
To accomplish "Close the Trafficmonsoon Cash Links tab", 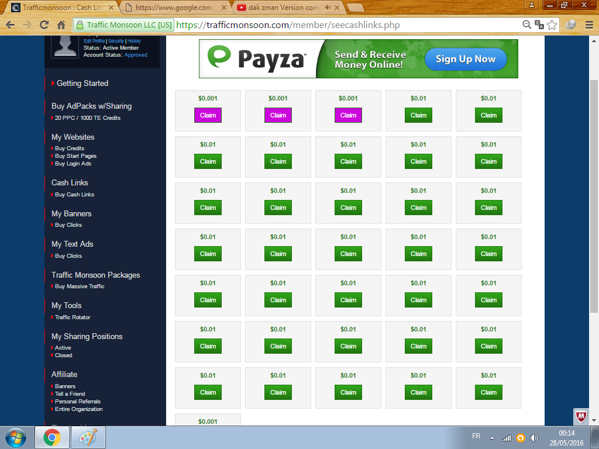I will (x=111, y=7).
